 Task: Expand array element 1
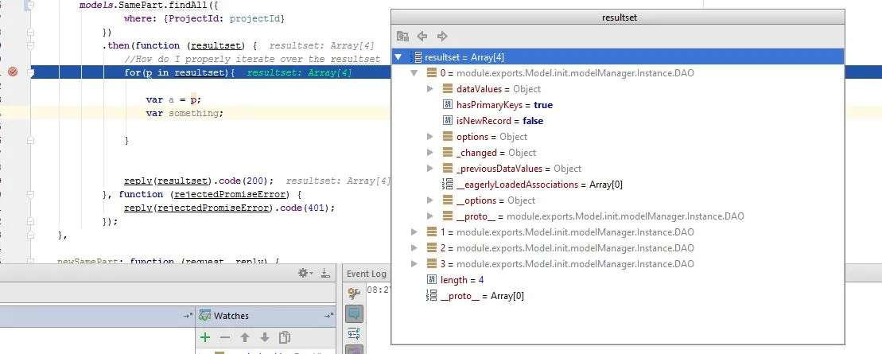(x=414, y=231)
